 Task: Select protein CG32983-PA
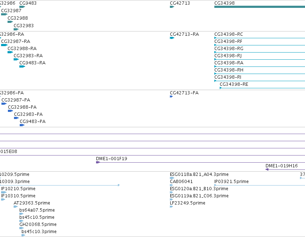click(16, 118)
